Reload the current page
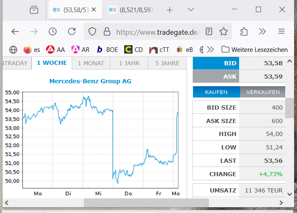The width and height of the screenshot is (297, 213). click(72, 31)
